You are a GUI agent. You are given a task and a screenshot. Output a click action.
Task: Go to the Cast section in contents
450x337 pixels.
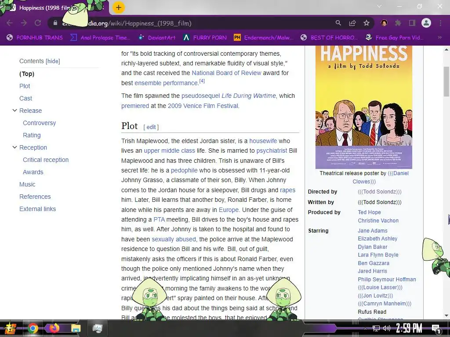[x=25, y=98]
